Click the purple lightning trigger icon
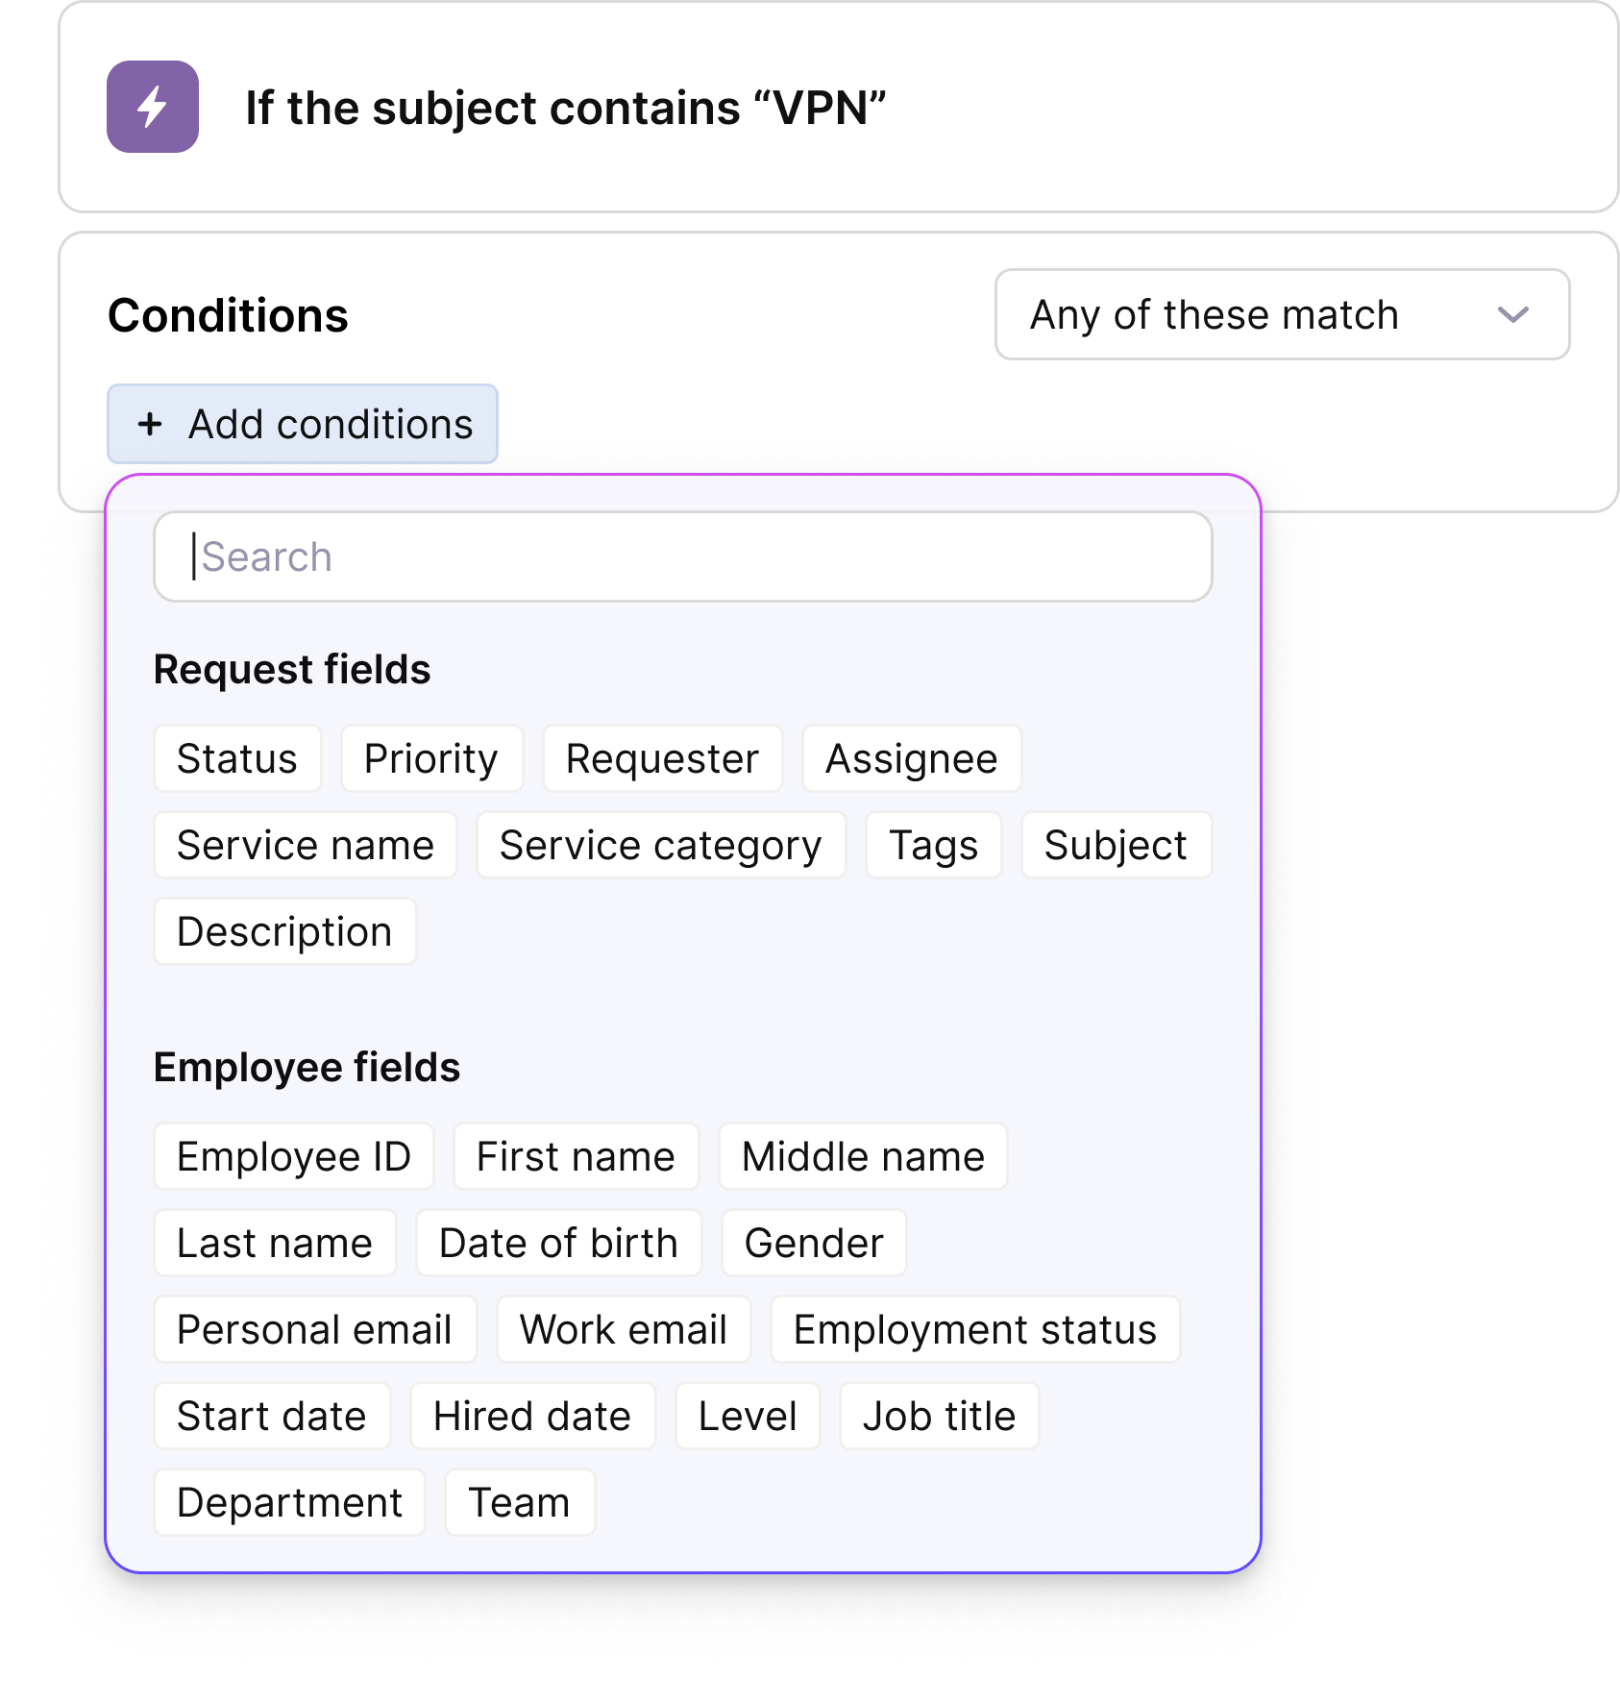The height and width of the screenshot is (1704, 1620). (152, 109)
